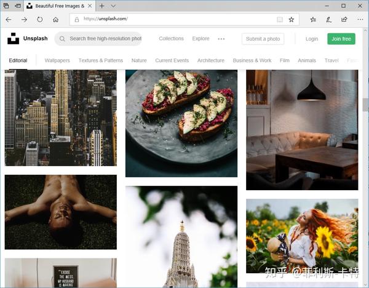Select the Architecture category tab
The image size is (369, 288).
(x=211, y=60)
